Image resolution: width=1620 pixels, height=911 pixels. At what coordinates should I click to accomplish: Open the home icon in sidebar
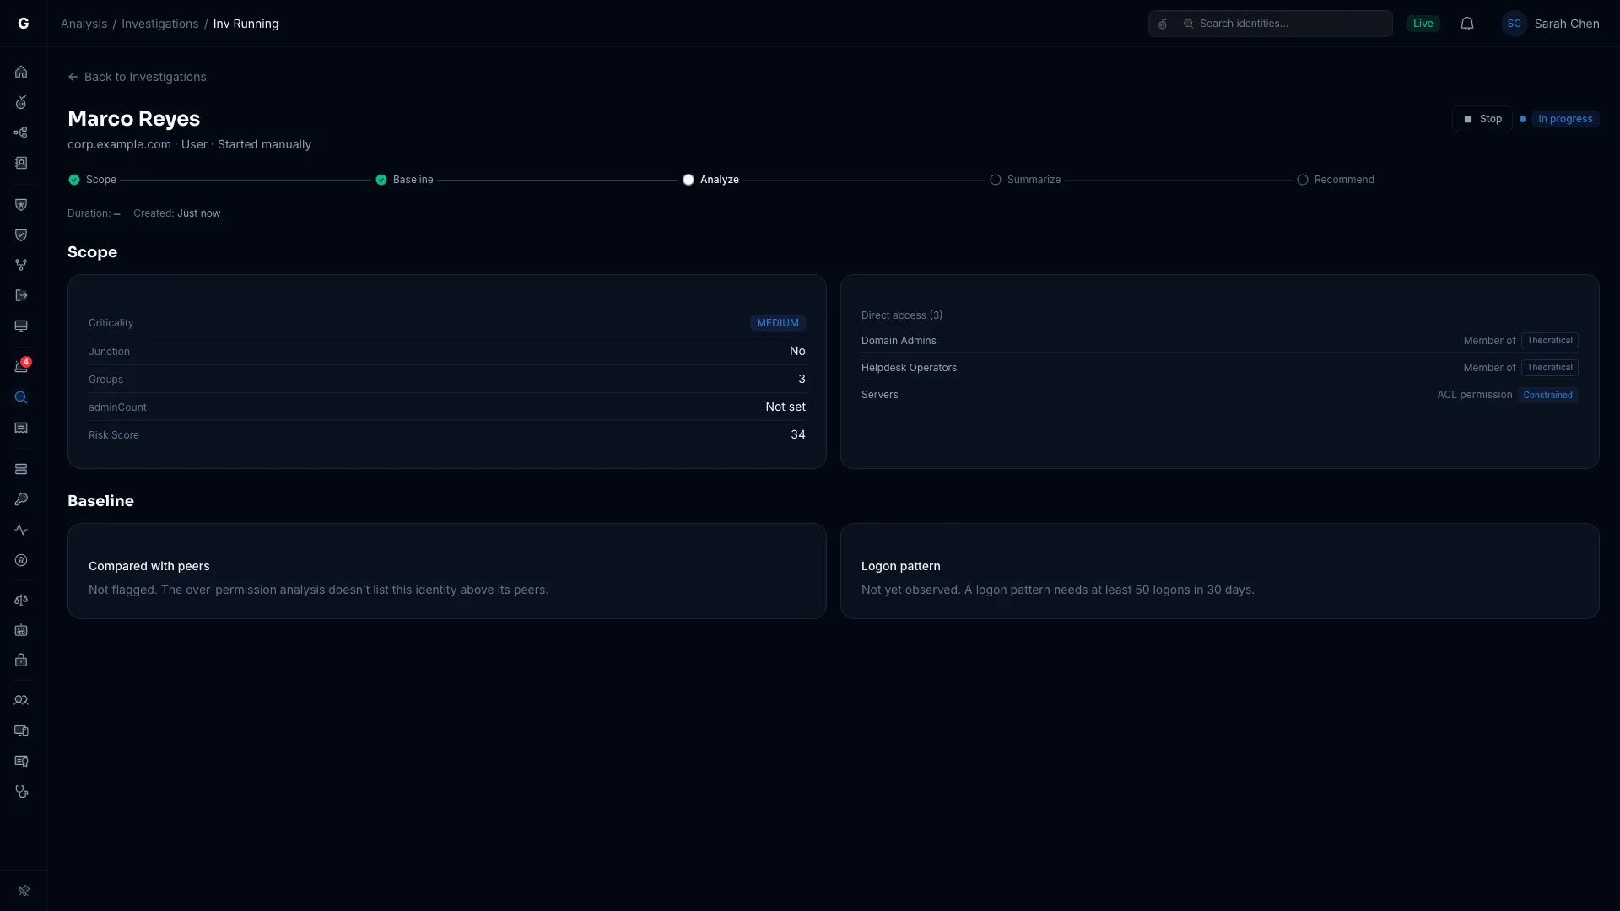(x=21, y=72)
